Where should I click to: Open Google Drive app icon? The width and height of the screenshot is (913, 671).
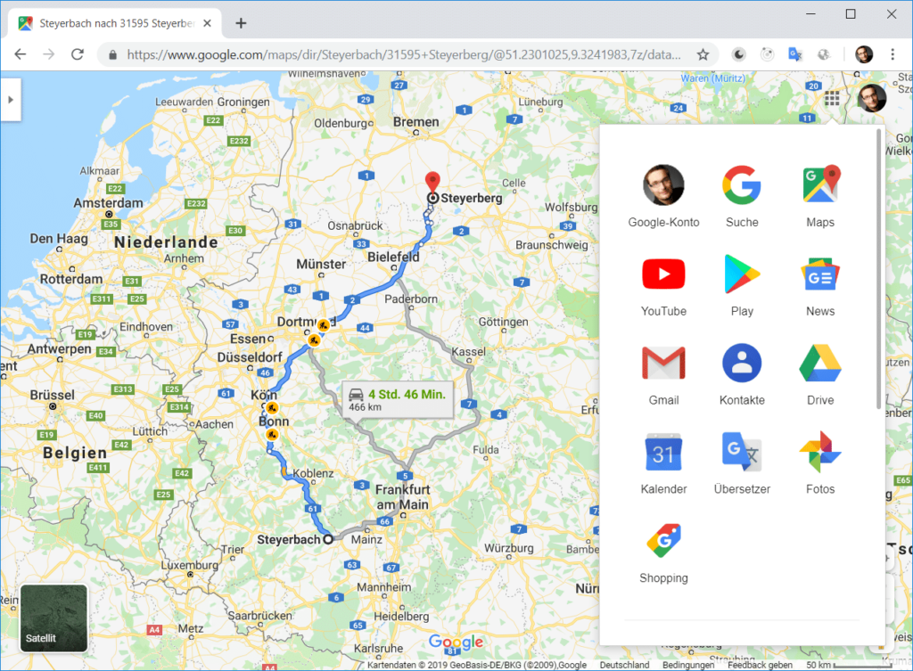point(820,374)
